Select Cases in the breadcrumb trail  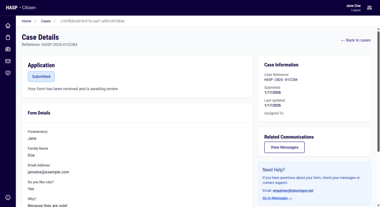pyautogui.click(x=46, y=21)
